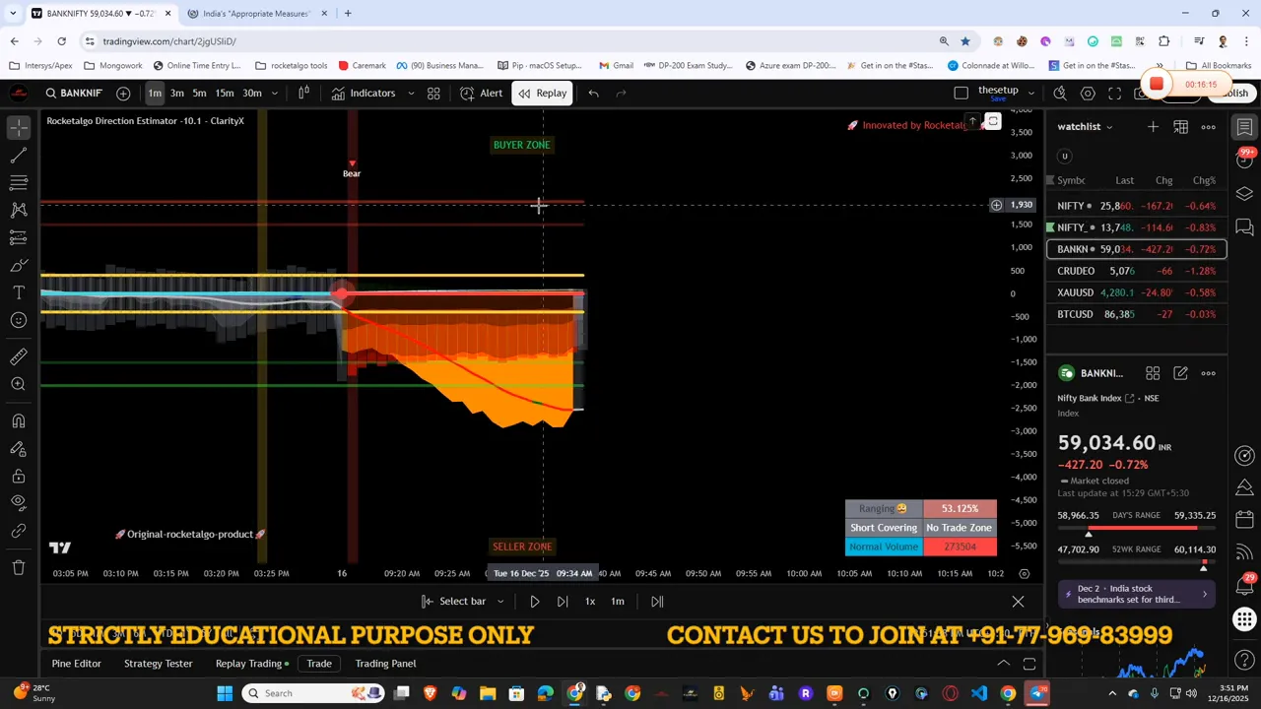Select the crosshair cursor tool
The height and width of the screenshot is (709, 1261).
click(18, 127)
